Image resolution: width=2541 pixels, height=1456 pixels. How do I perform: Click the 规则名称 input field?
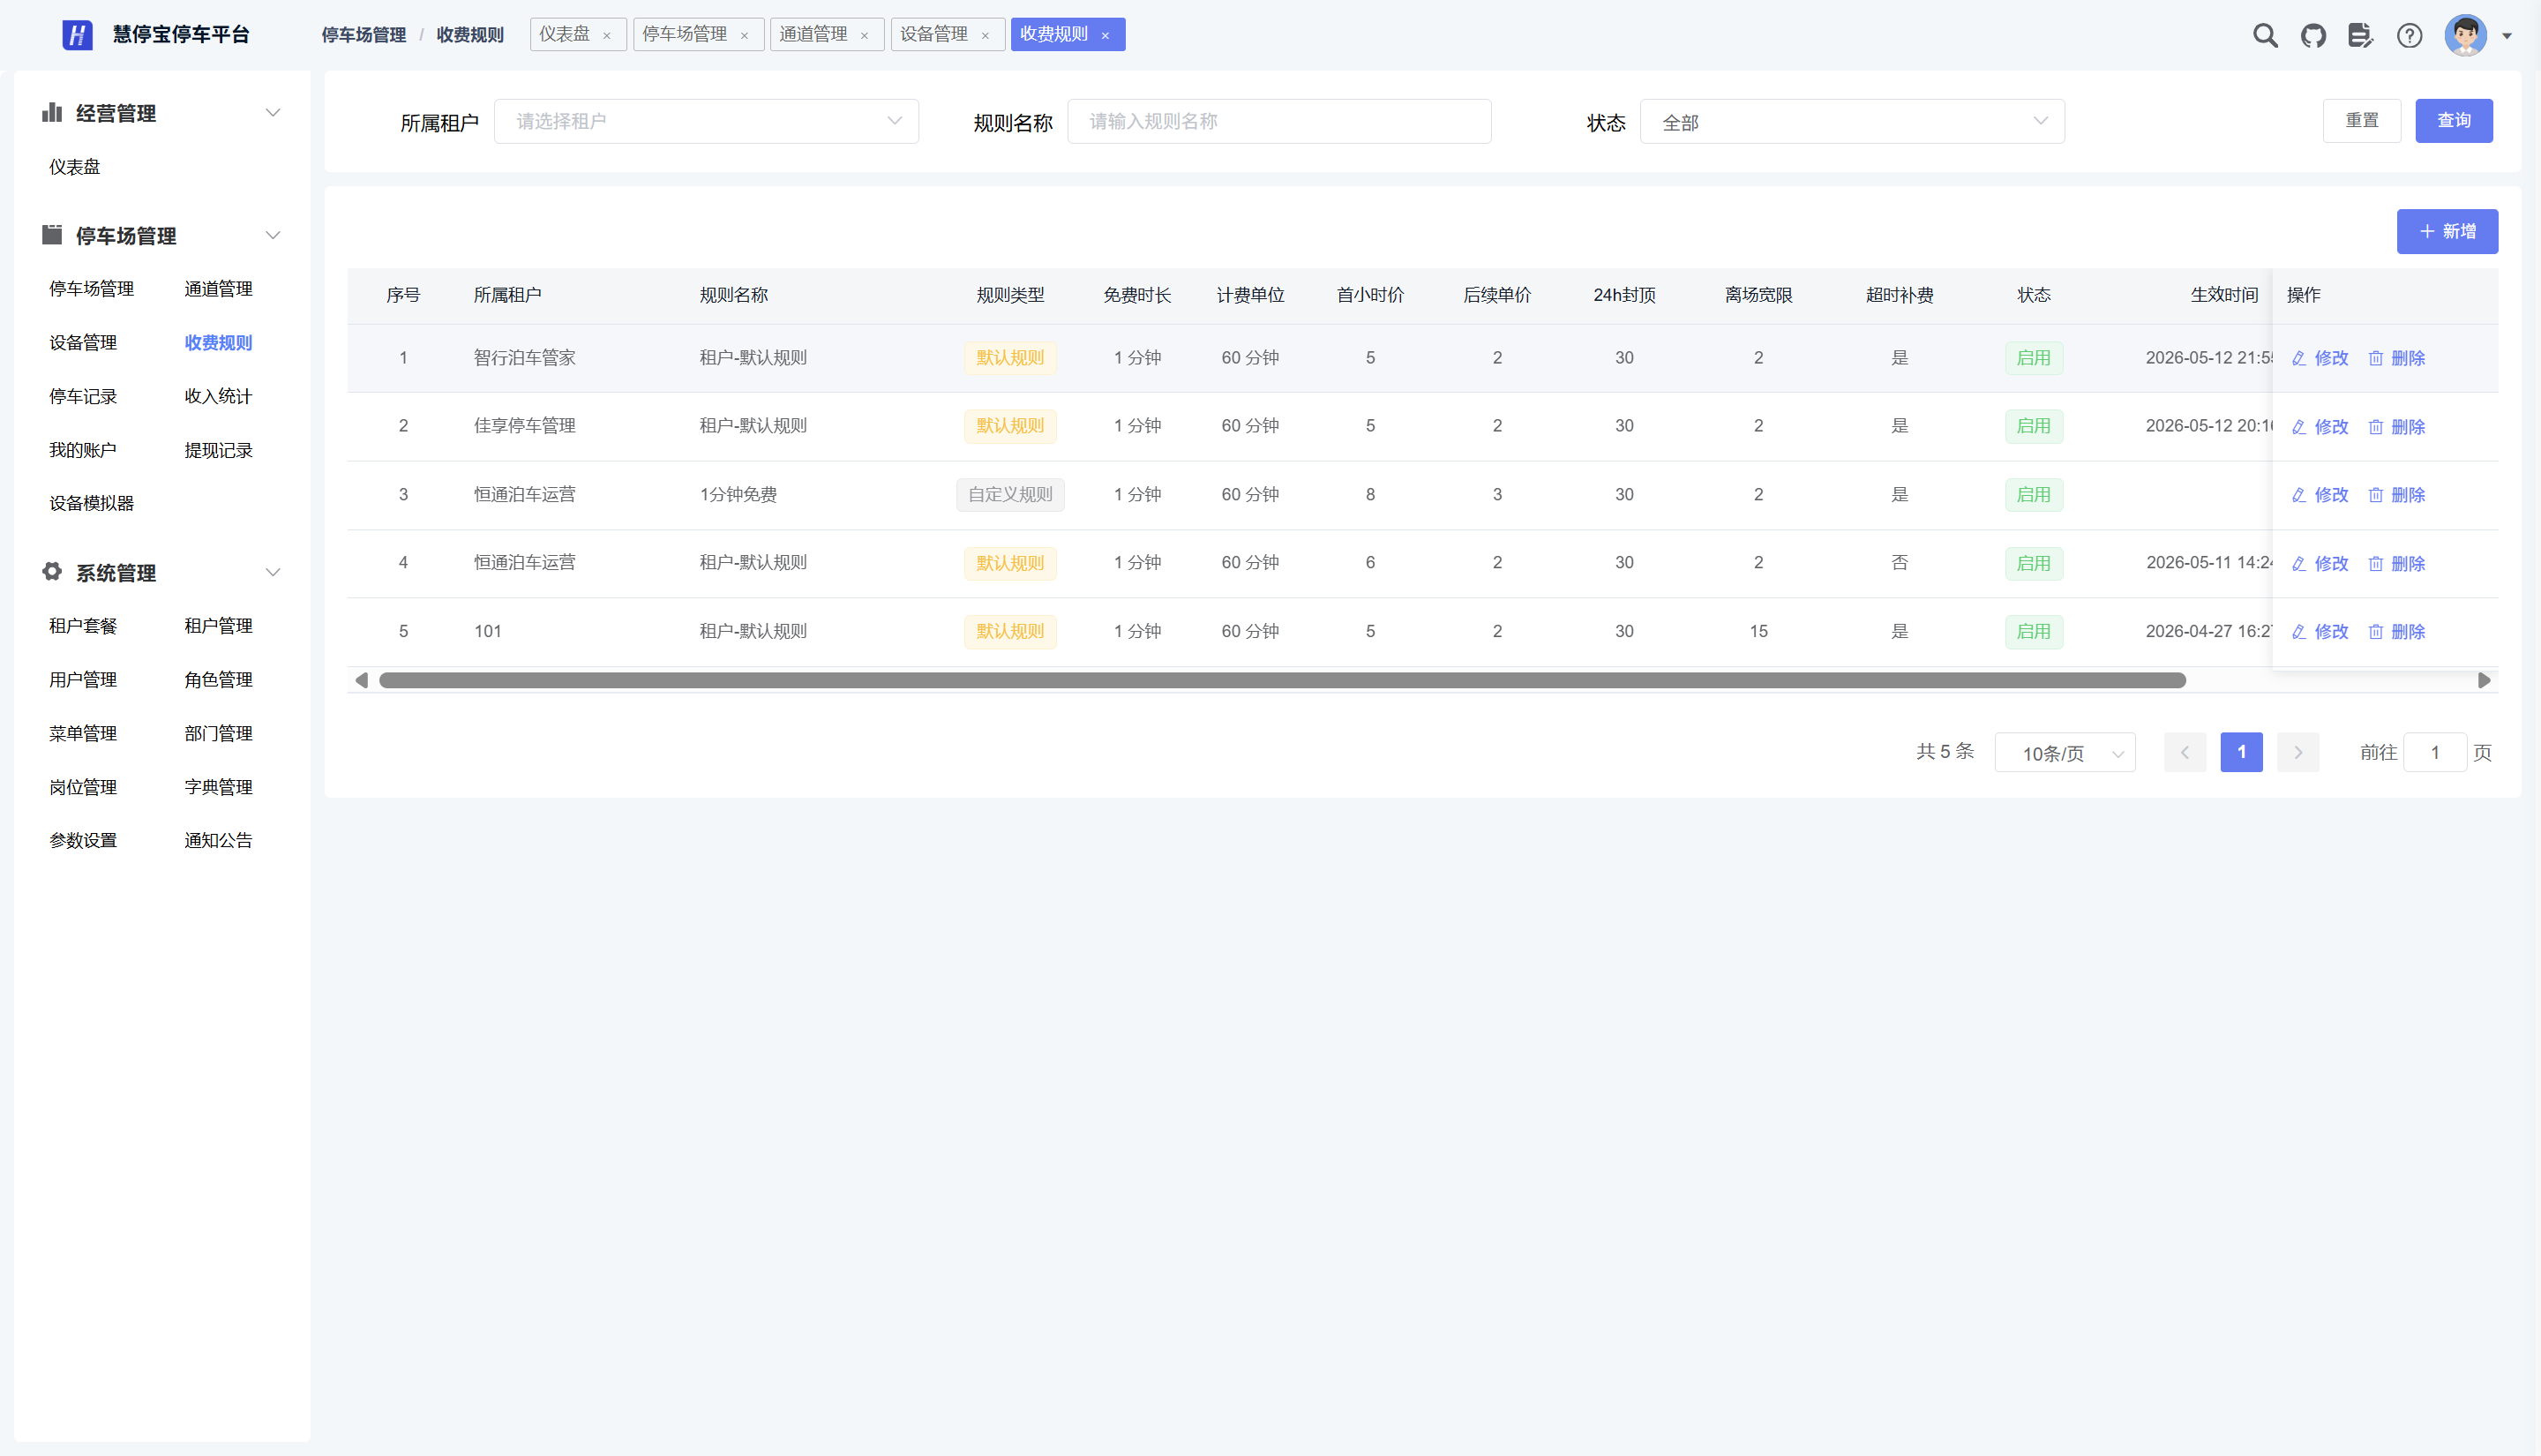click(x=1279, y=121)
